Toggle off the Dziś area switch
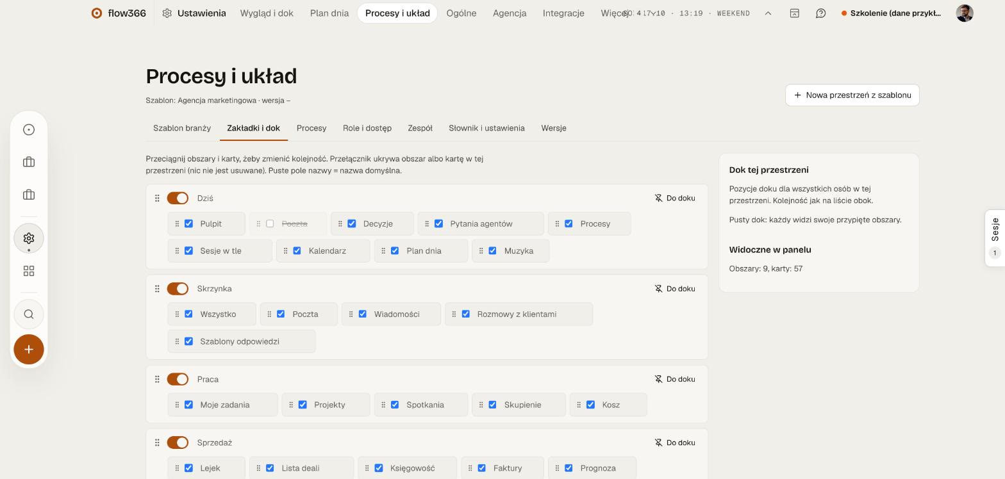Image resolution: width=1005 pixels, height=479 pixels. (178, 199)
